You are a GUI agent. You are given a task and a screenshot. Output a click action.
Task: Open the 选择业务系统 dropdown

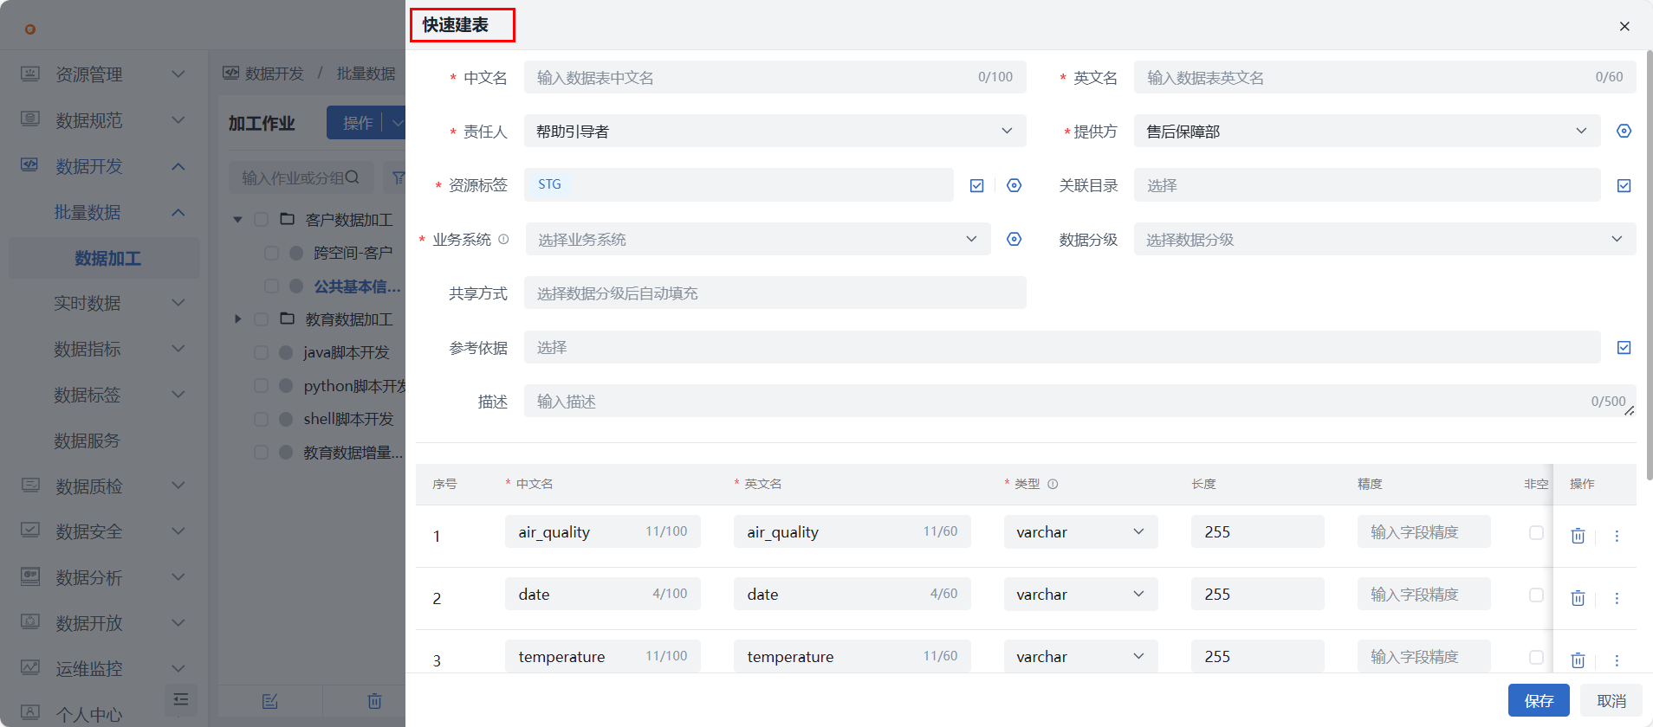[x=758, y=239]
